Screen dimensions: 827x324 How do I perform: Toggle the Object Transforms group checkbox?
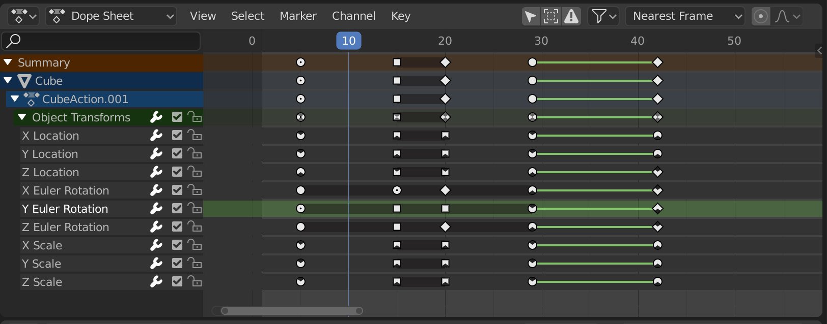(177, 117)
